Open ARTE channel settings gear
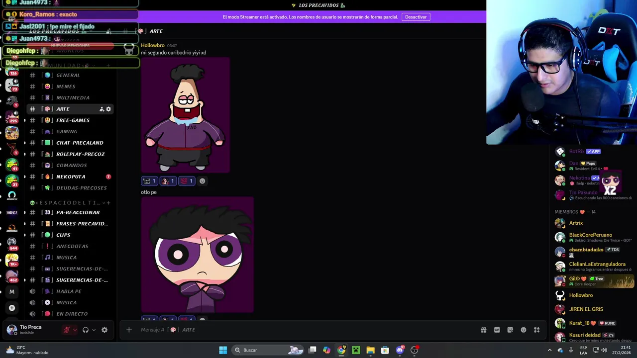The height and width of the screenshot is (358, 637). pyautogui.click(x=108, y=109)
